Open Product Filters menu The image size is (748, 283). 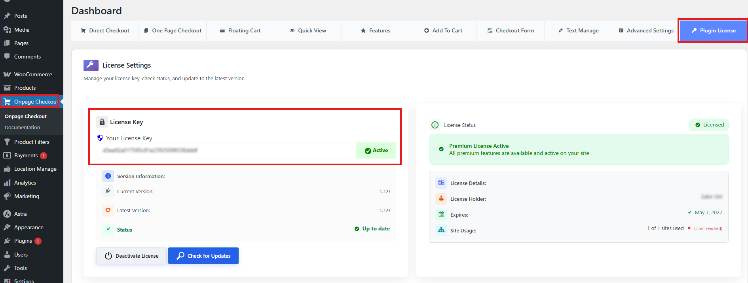[32, 142]
